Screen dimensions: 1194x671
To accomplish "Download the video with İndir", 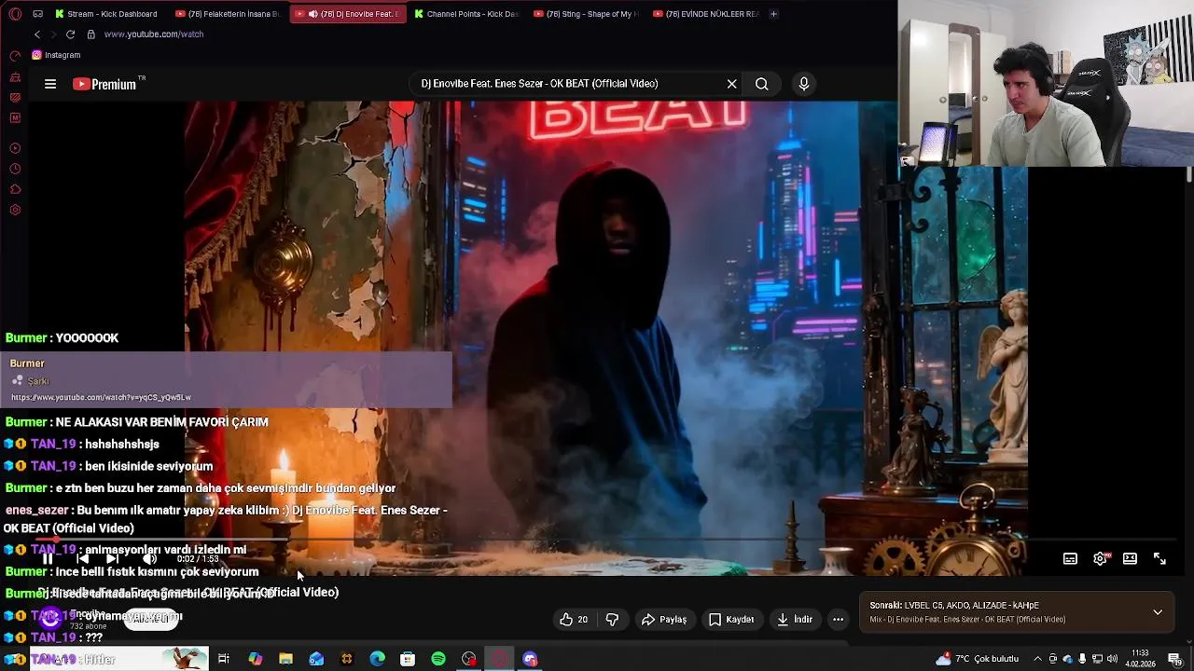I will pos(796,620).
